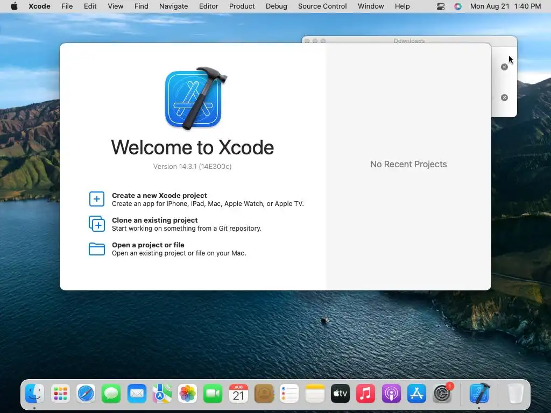Open System Preferences from the Dock
Screen dimensions: 551x413
click(442, 393)
